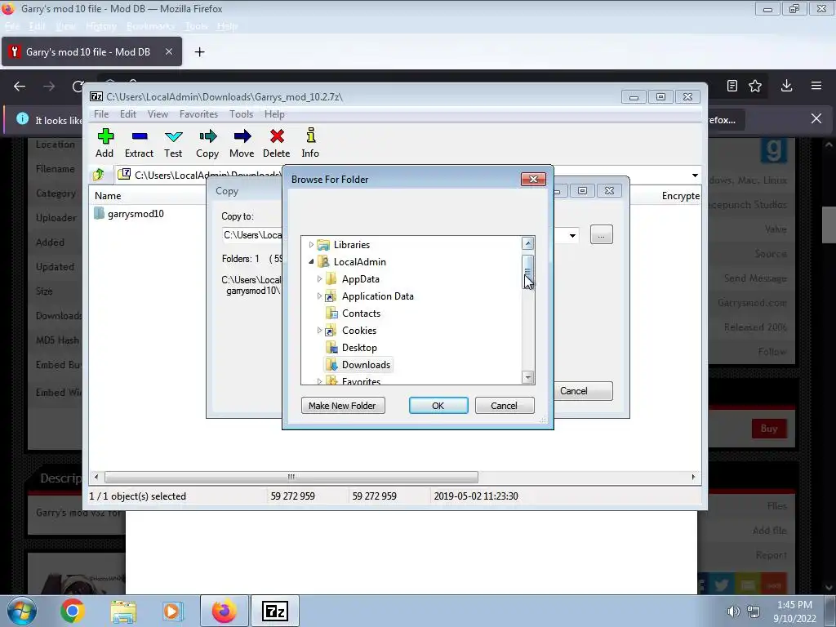The width and height of the screenshot is (836, 627).
Task: Open Firefox downloads panel icon
Action: (786, 86)
